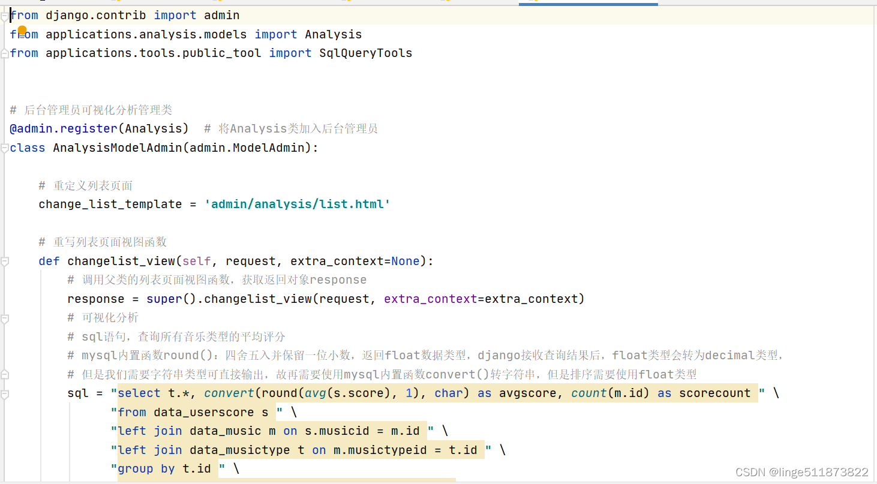
Task: Click the string 'admin/analysis/list.html'
Action: (298, 204)
